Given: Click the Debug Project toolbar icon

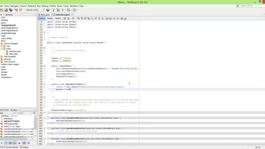Looking at the screenshot, I should 68,10.
